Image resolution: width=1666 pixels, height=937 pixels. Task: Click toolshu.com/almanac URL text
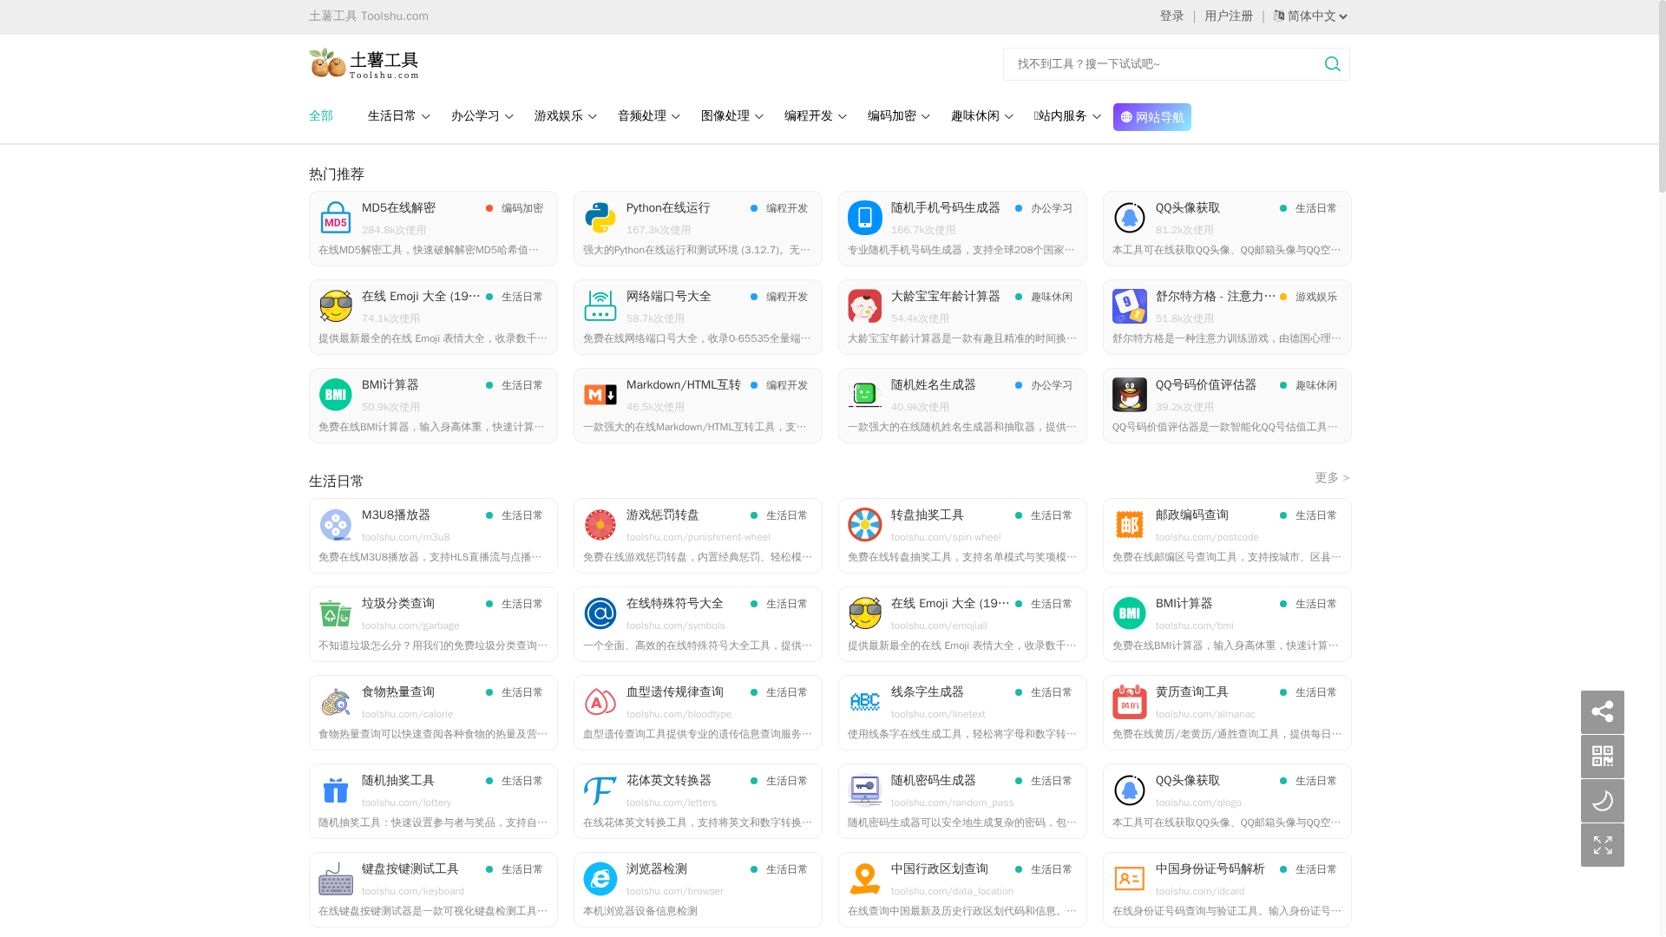click(1205, 714)
